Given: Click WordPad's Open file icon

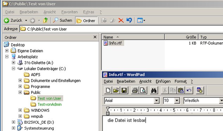Looking at the screenshot, I should [116, 90].
